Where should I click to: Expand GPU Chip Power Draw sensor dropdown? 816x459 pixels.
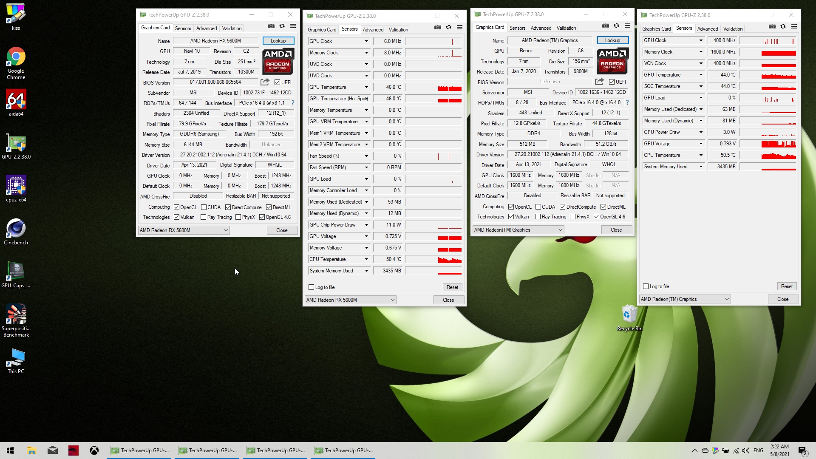pyautogui.click(x=366, y=225)
